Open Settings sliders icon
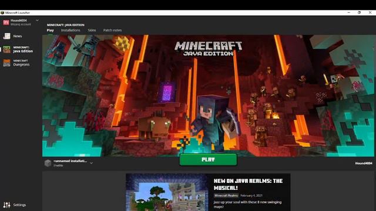The image size is (376, 211). point(6,205)
